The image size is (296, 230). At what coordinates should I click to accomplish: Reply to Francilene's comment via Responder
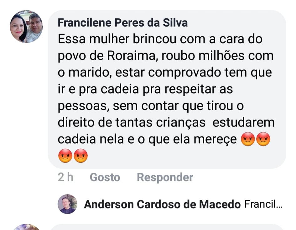(x=165, y=177)
